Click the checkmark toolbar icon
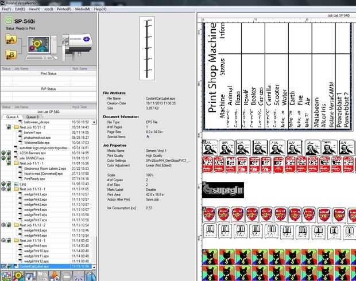This screenshot has width=356, height=281. click(30, 276)
